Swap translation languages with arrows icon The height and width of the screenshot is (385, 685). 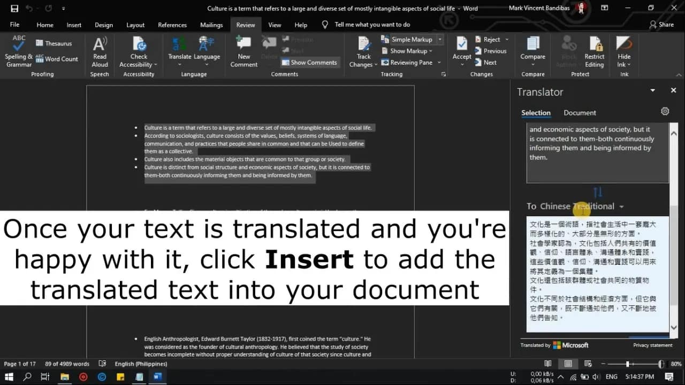(598, 192)
